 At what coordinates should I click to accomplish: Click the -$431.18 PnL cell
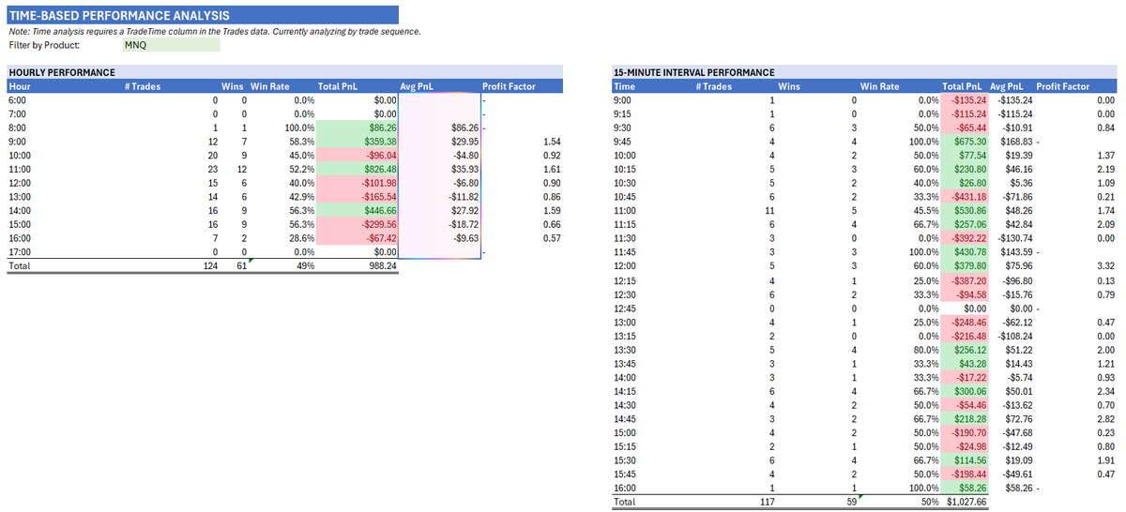(965, 197)
